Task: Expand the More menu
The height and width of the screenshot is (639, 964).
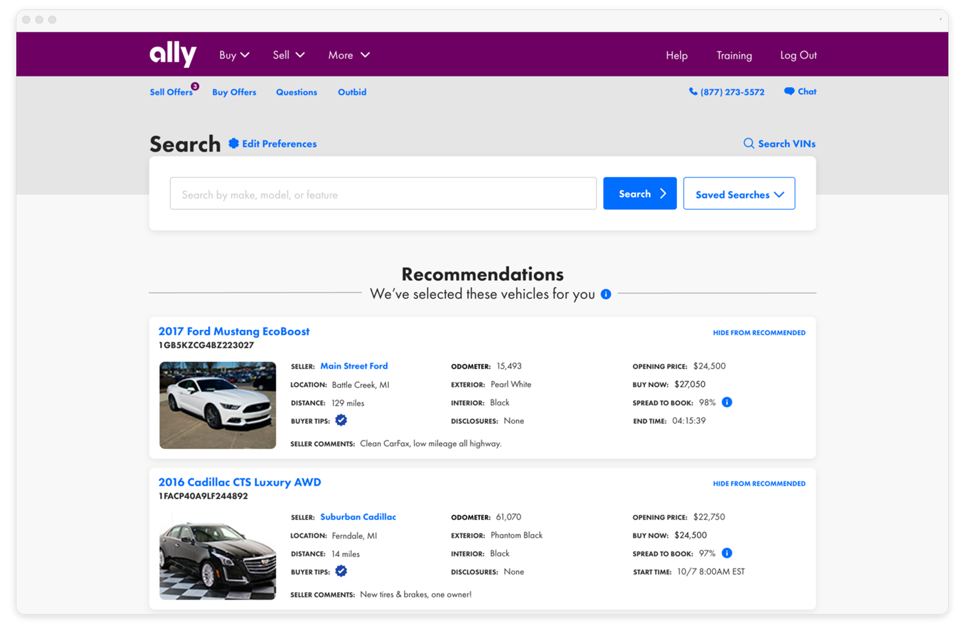Action: coord(349,55)
